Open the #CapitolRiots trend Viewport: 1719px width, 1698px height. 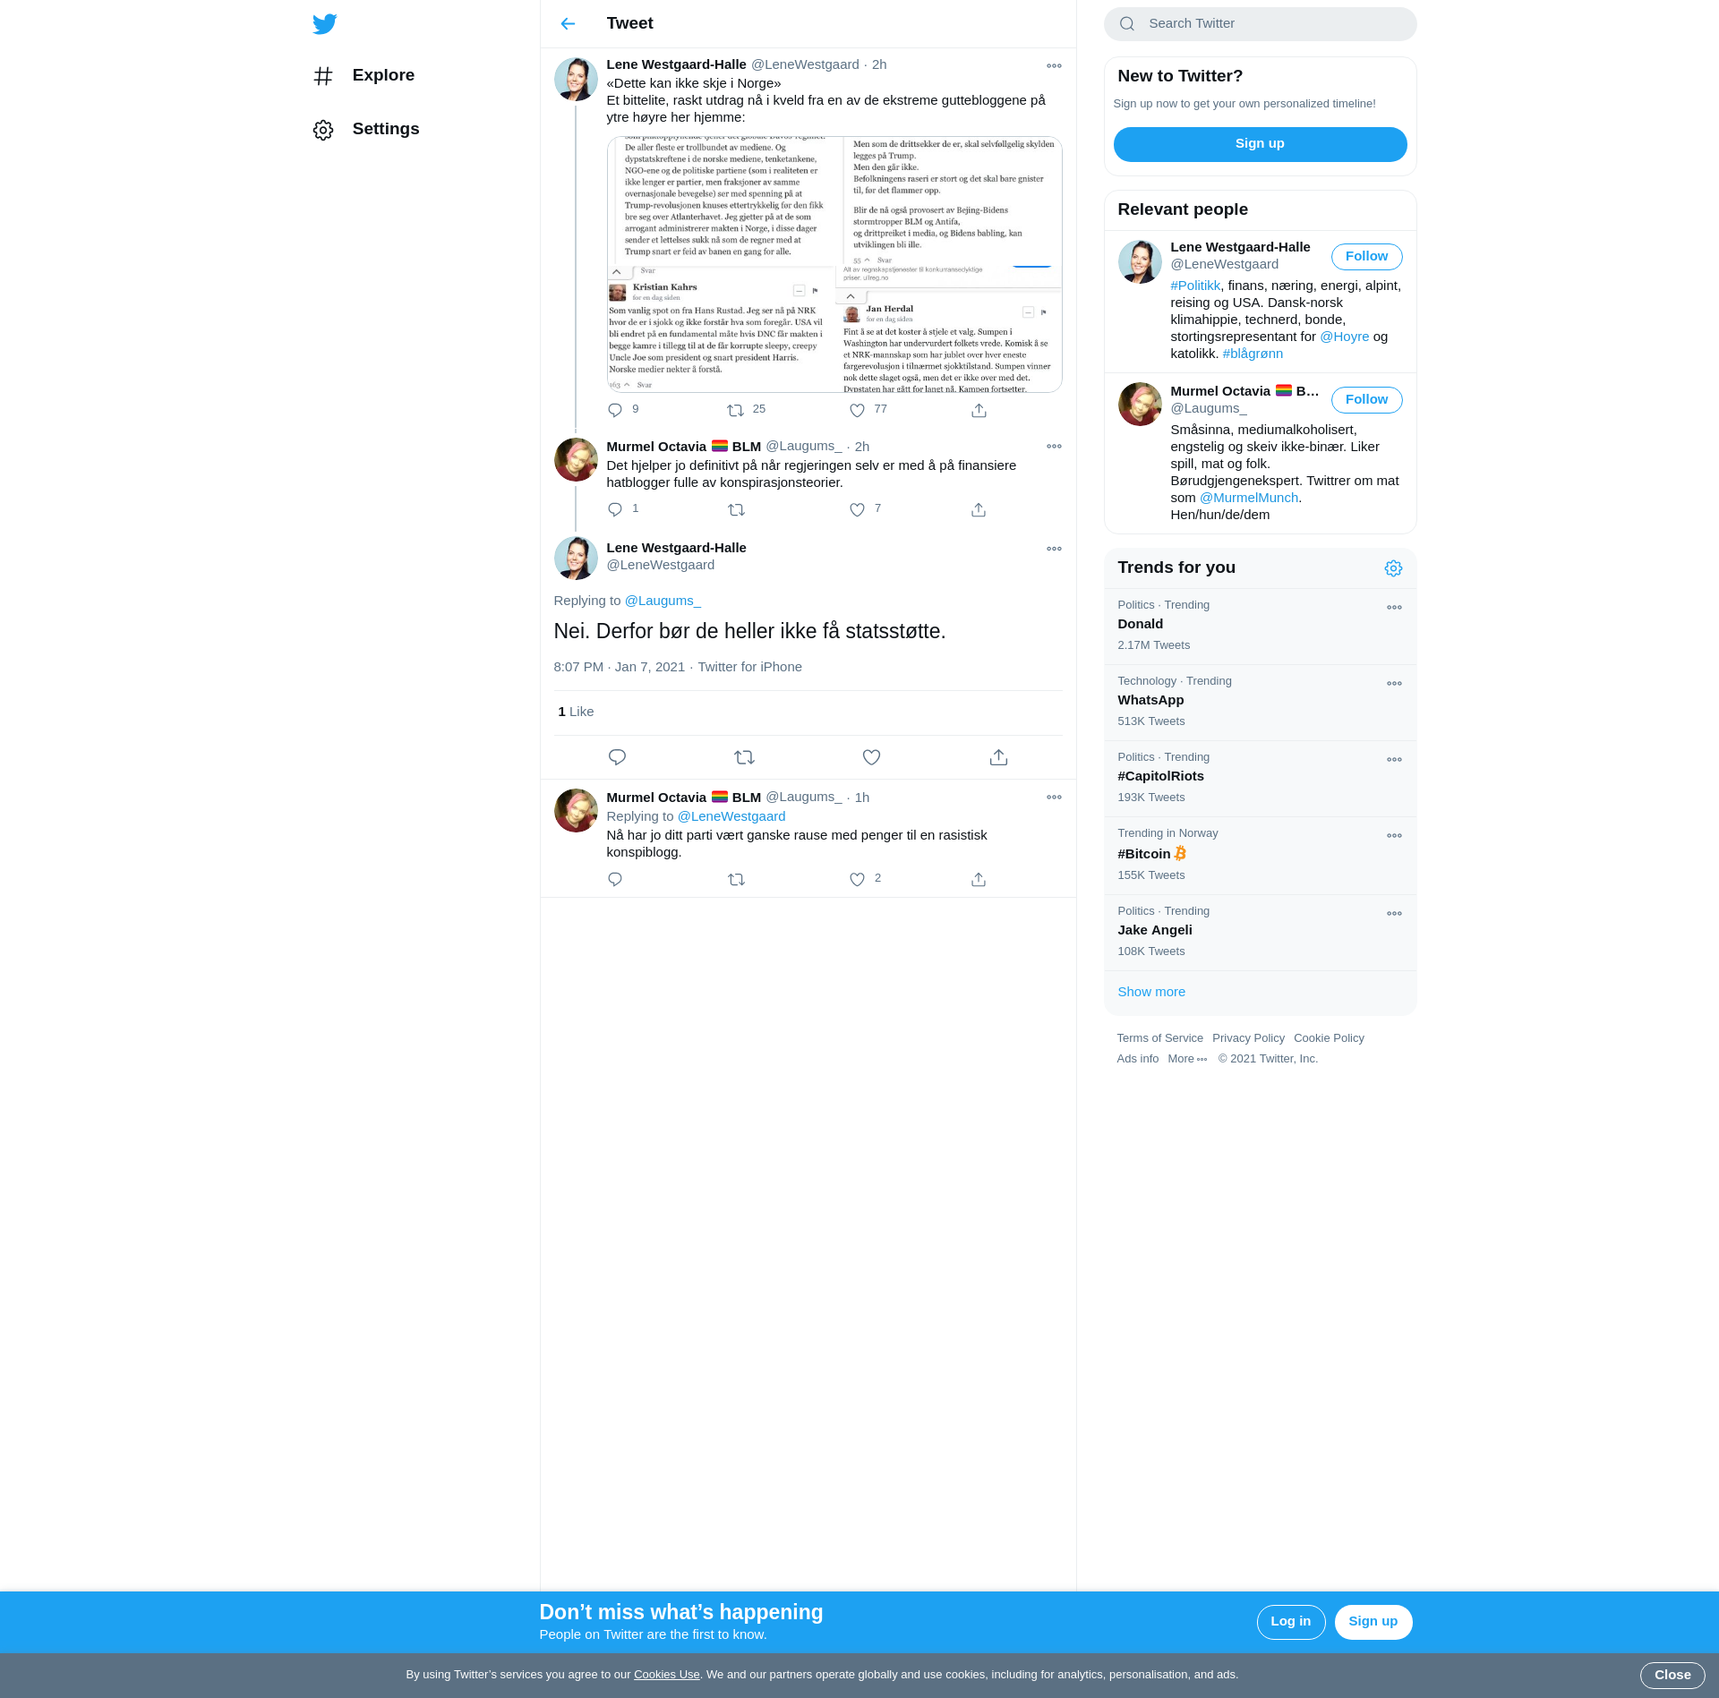coord(1260,779)
